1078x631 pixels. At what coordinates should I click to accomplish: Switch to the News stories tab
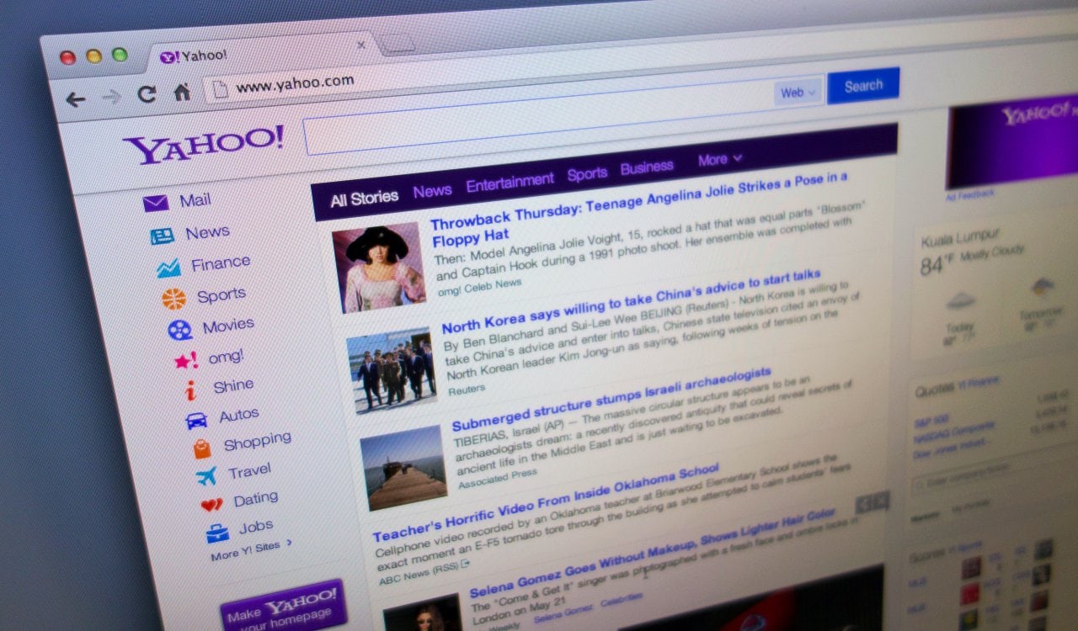pos(432,191)
